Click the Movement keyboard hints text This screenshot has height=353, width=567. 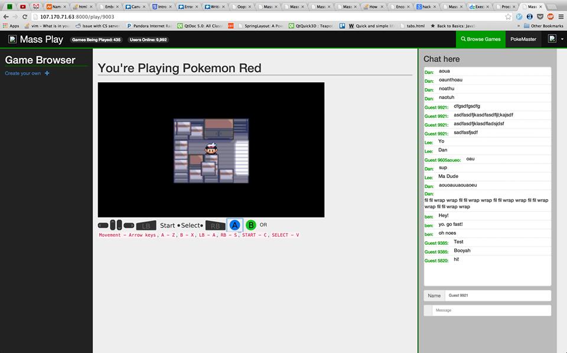[199, 235]
